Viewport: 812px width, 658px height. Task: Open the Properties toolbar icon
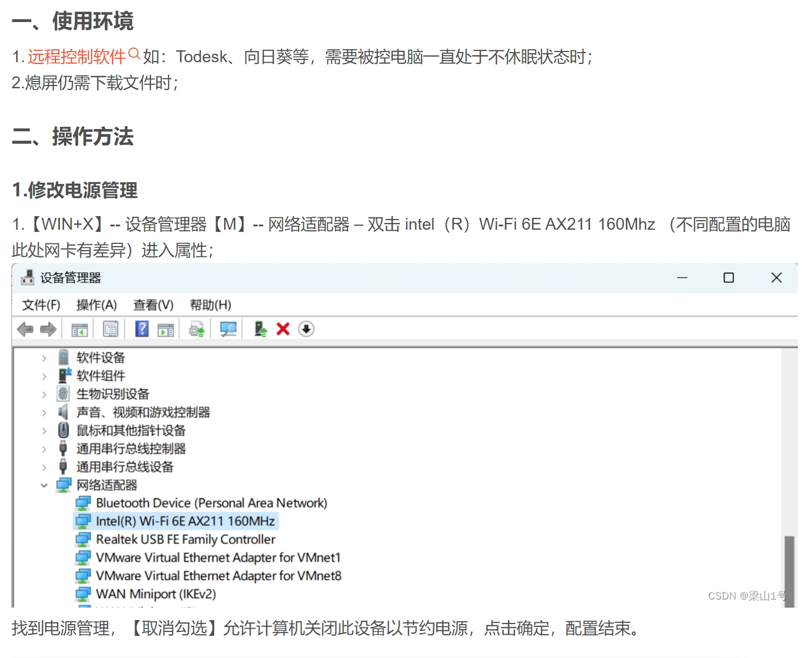(110, 329)
